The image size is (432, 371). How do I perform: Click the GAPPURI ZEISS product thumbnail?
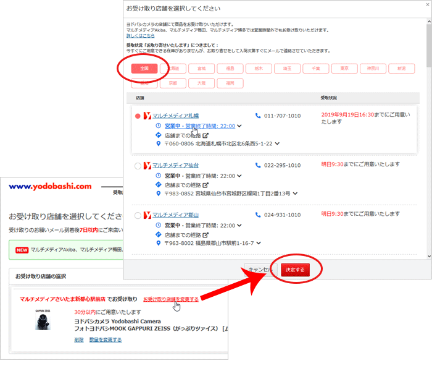[43, 320]
